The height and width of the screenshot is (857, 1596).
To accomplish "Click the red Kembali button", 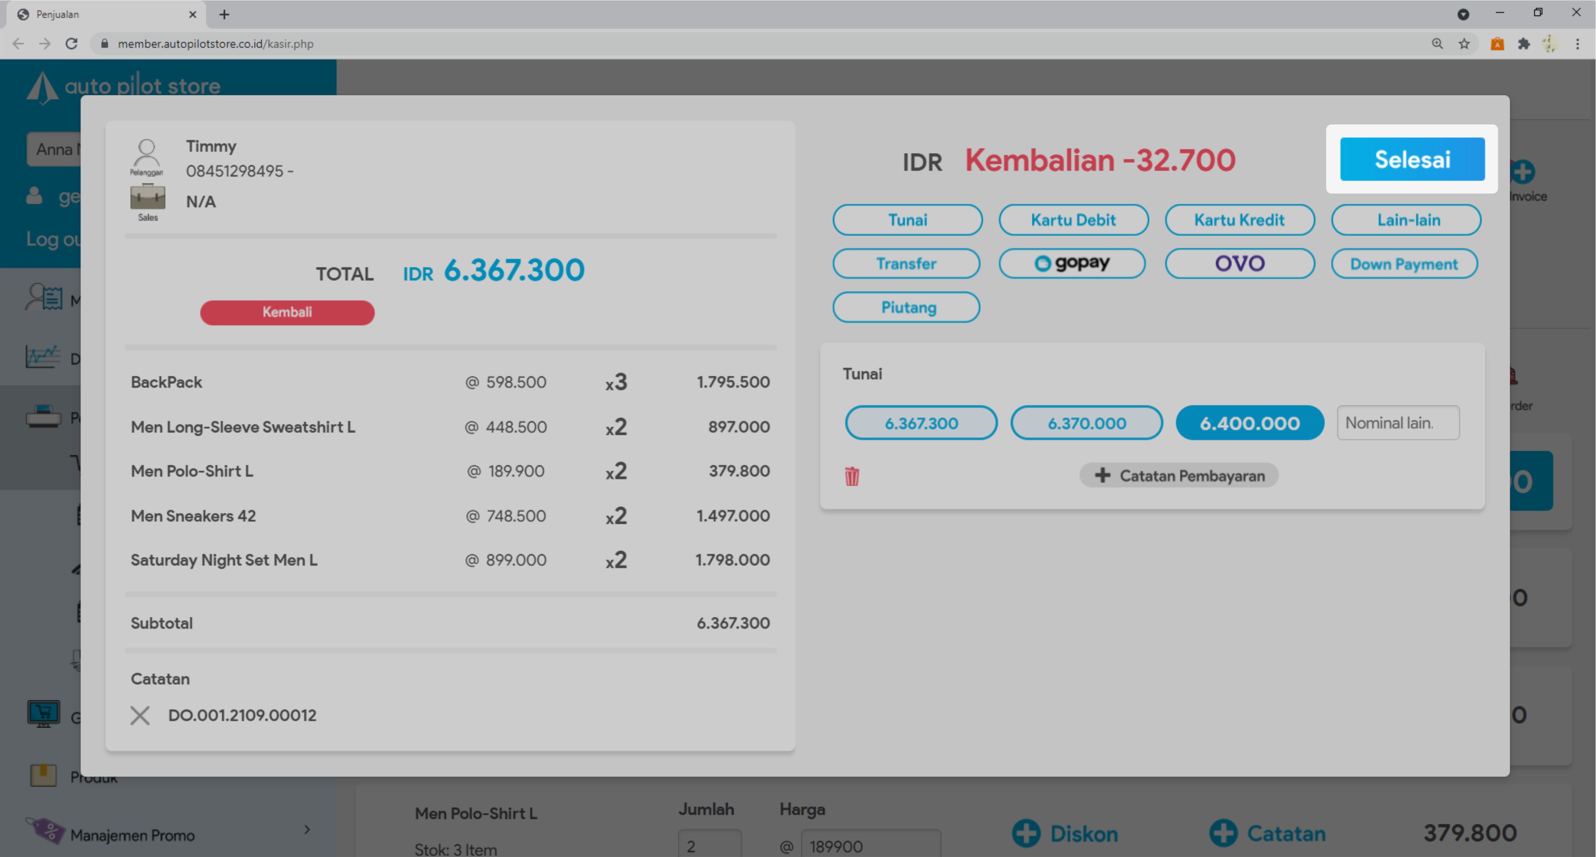I will click(287, 312).
